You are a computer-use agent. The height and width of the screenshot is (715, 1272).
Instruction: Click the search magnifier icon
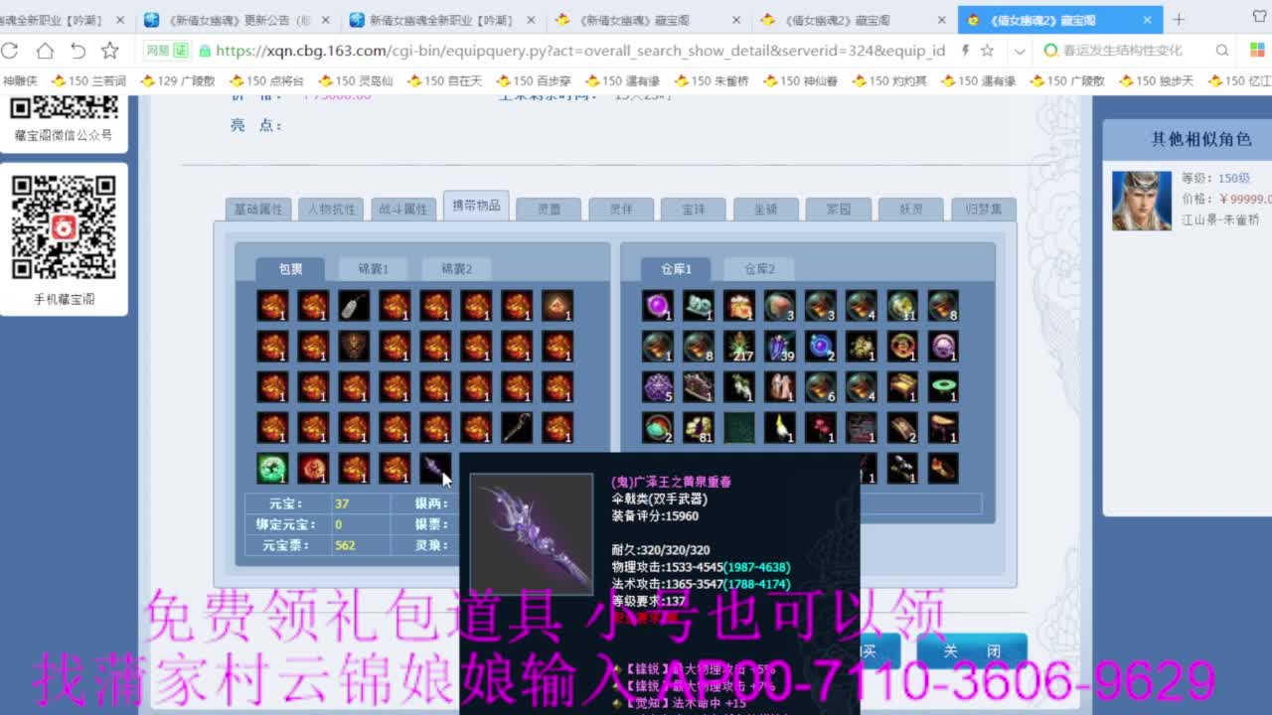[1222, 51]
